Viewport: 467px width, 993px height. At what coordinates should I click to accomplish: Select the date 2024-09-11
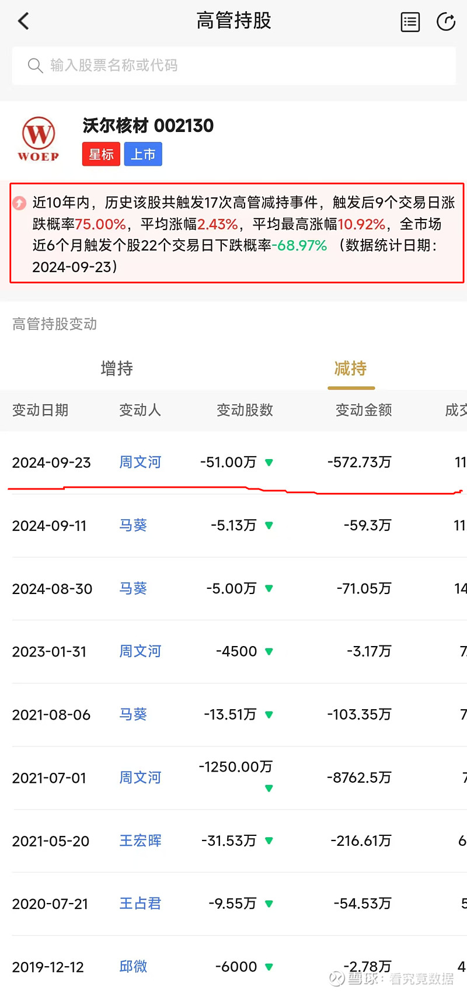click(49, 526)
